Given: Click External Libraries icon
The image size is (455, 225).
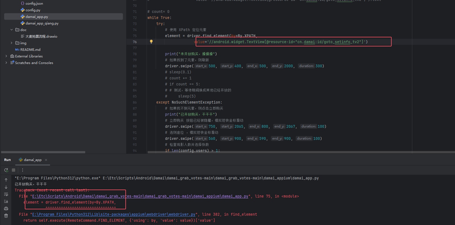Looking at the screenshot, I should (x=12, y=56).
